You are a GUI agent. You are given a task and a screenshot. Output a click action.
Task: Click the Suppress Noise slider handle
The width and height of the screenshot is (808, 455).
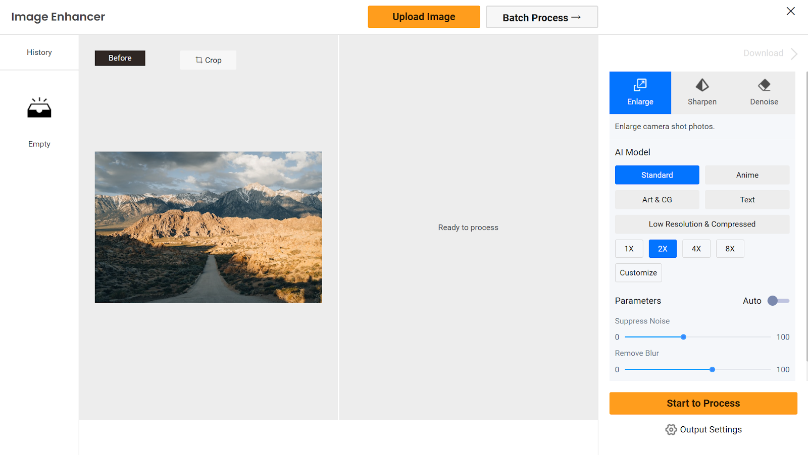(x=683, y=337)
